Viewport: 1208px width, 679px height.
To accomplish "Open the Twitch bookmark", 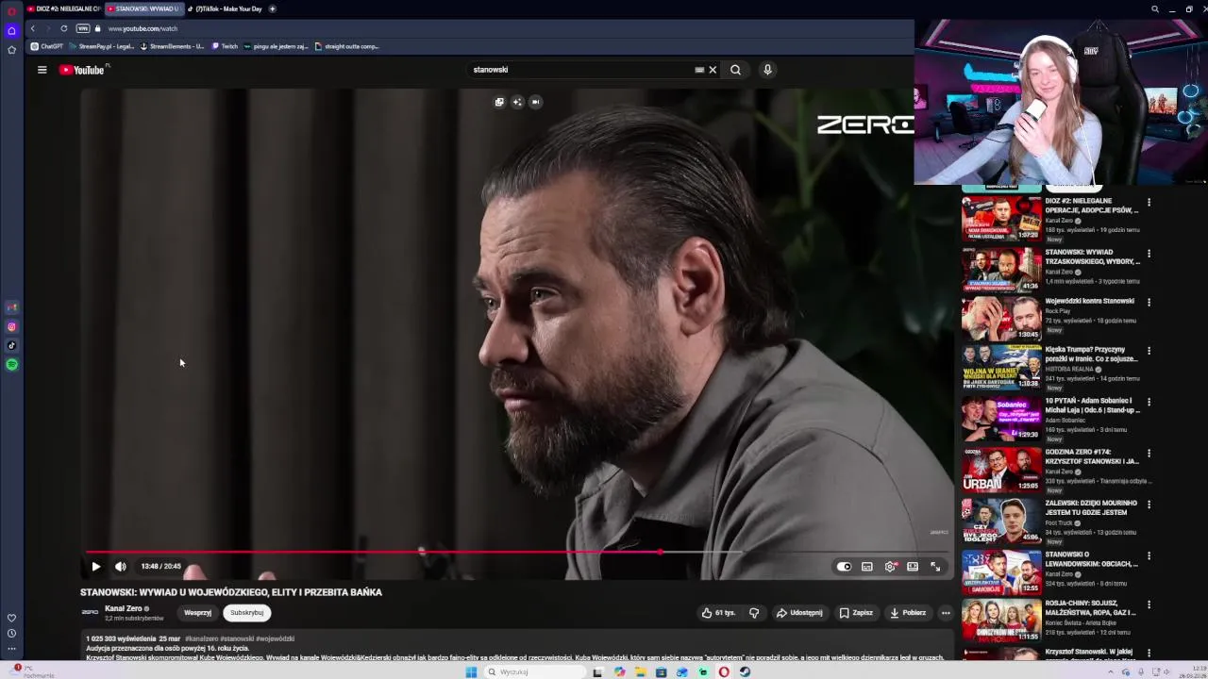I will point(225,46).
